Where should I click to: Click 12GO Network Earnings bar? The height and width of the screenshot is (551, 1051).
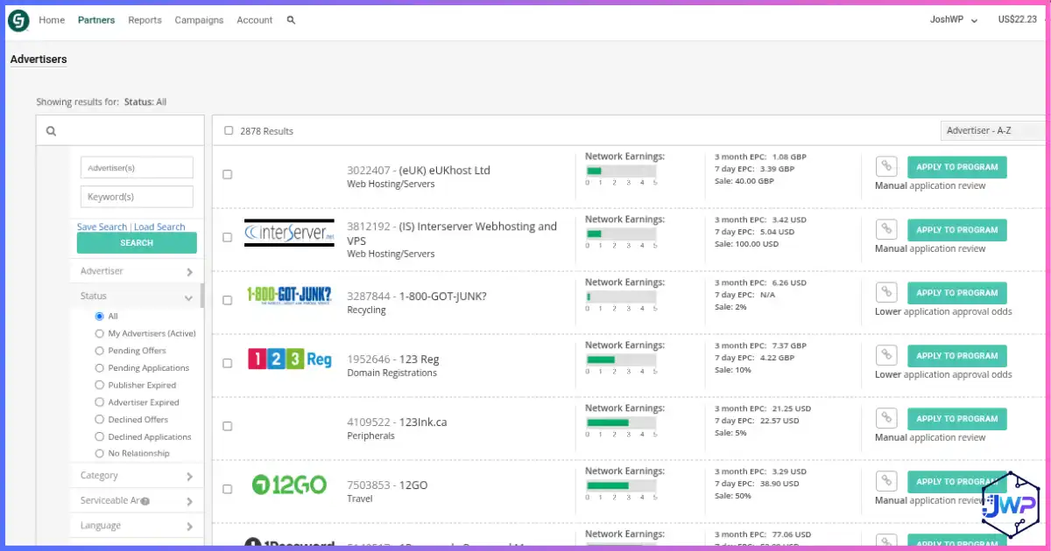tap(620, 485)
